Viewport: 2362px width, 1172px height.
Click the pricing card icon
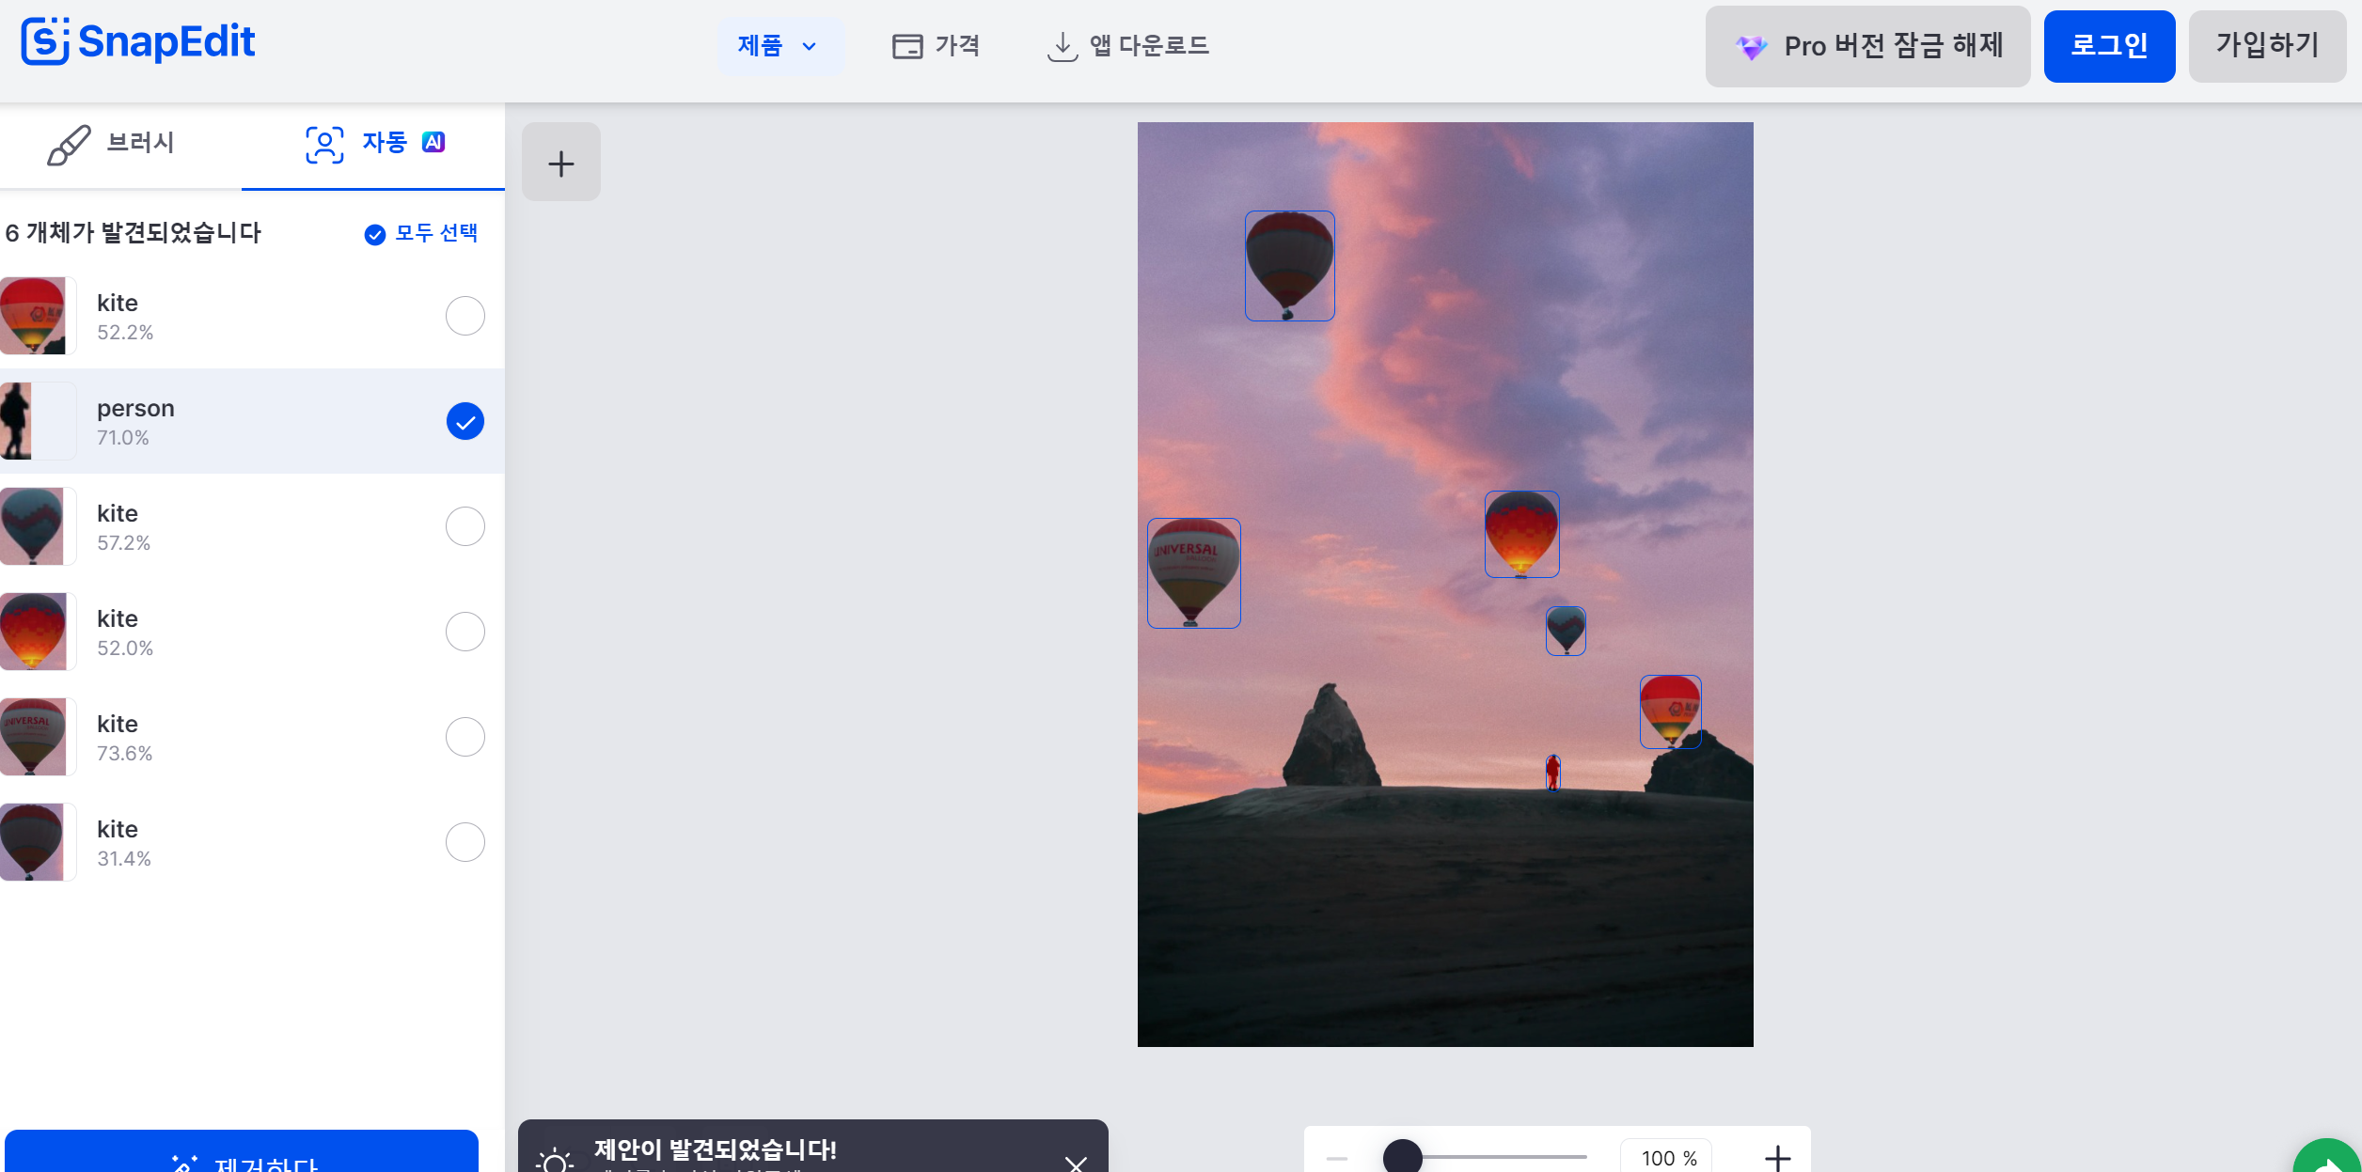[x=907, y=47]
